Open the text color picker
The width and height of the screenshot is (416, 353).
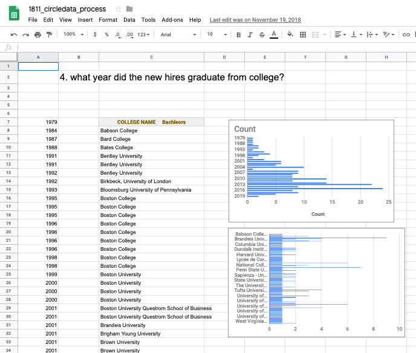click(274, 34)
